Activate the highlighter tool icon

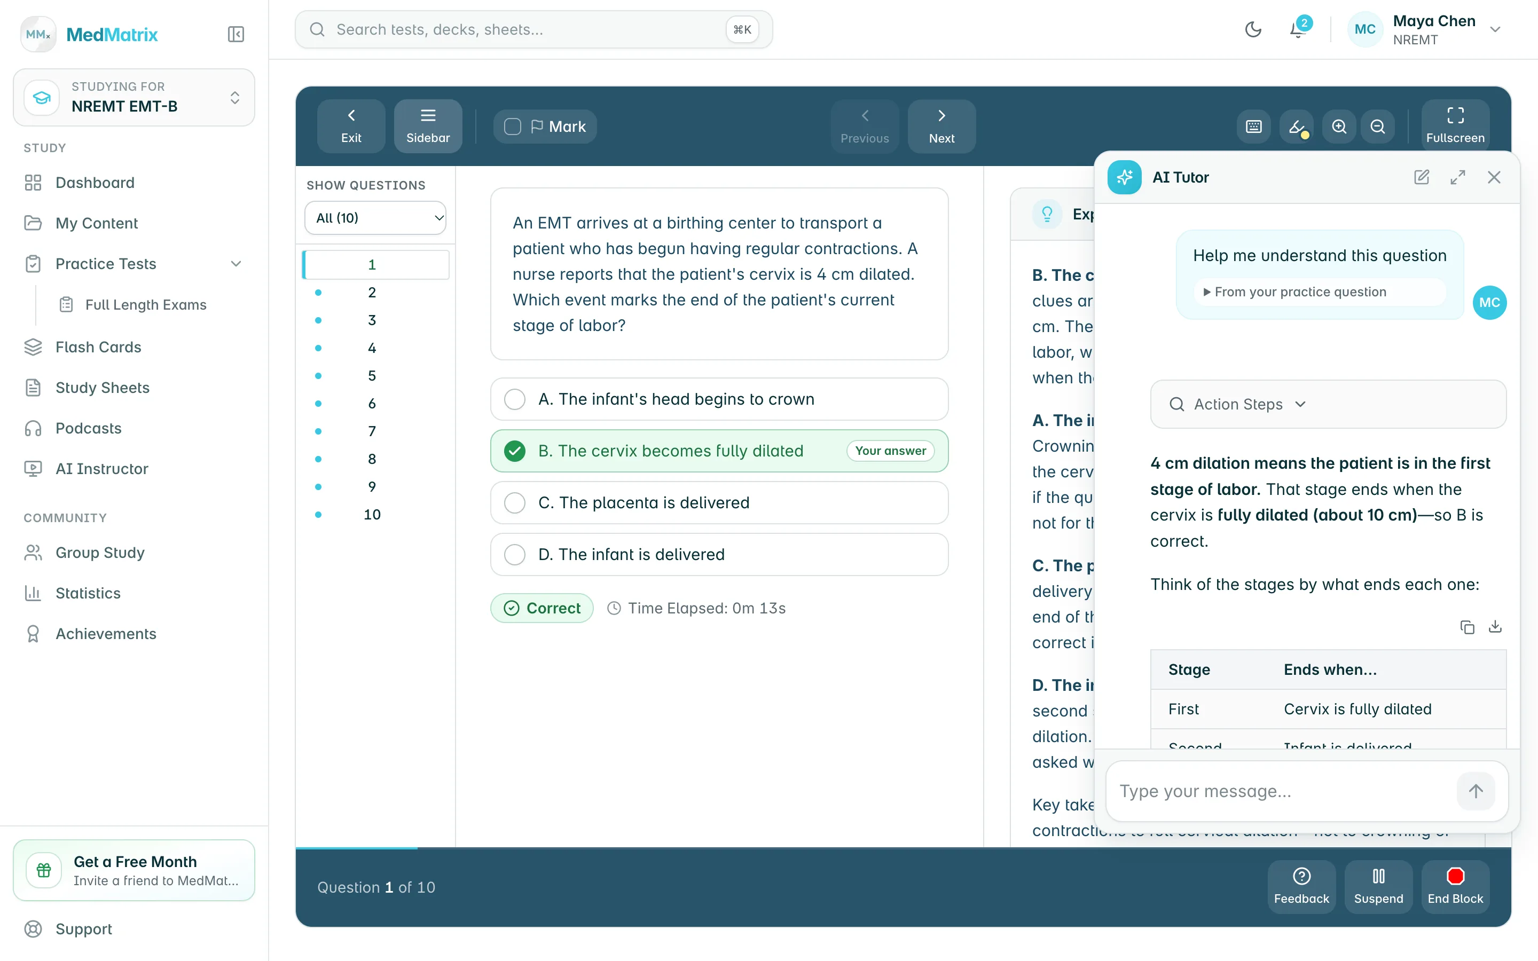1297,127
